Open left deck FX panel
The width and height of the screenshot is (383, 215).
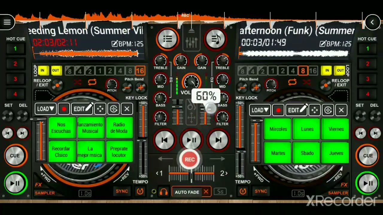tap(38, 185)
